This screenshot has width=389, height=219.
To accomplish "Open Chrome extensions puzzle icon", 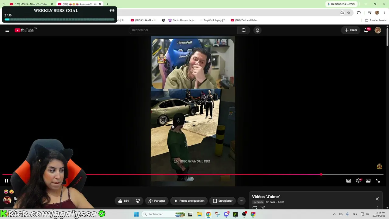I will (359, 13).
